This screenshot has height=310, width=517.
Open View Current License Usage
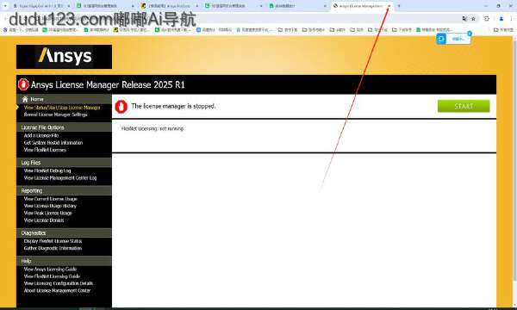51,199
